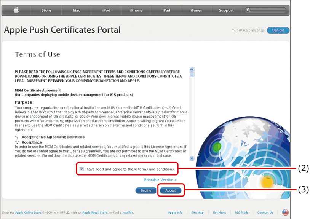Sign out of the portal
310x219 pixels.
point(278,30)
